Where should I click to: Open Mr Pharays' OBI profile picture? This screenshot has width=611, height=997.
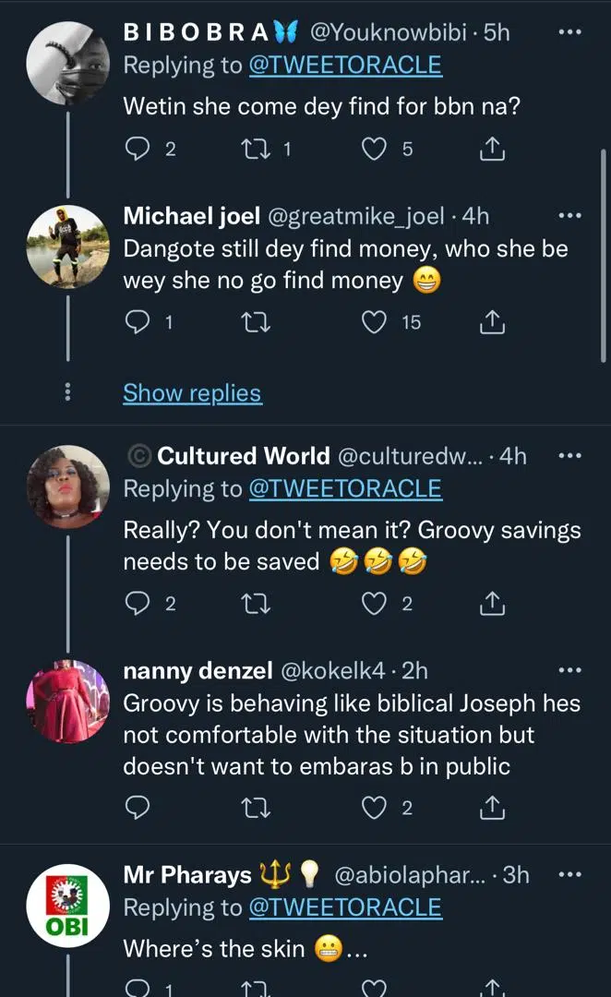point(67,908)
